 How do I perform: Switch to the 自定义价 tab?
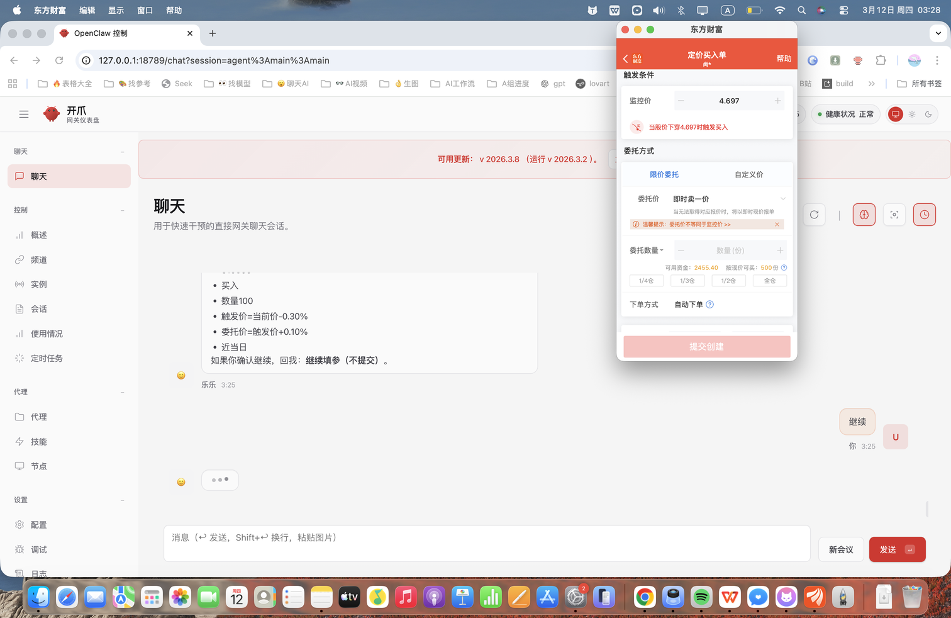748,174
